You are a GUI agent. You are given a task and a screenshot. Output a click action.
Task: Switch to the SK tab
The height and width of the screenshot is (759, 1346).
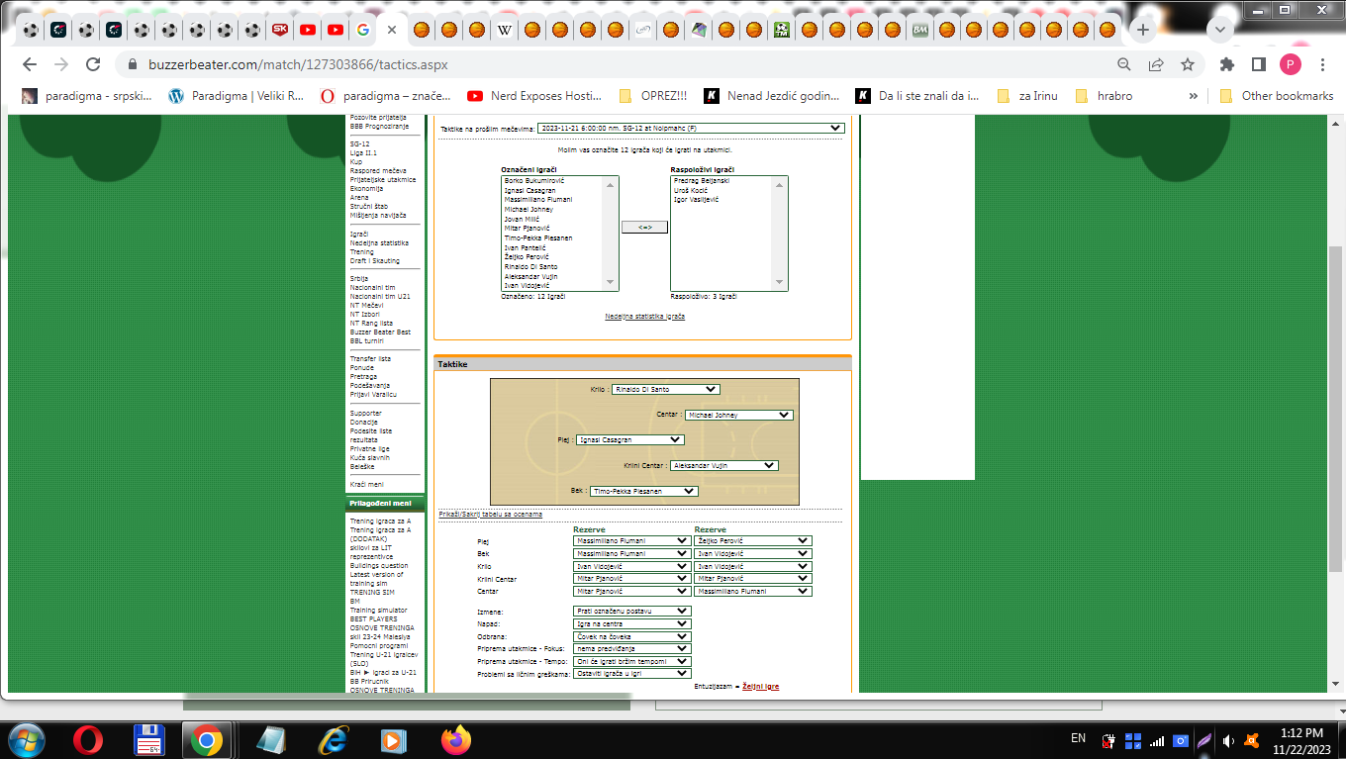(280, 30)
